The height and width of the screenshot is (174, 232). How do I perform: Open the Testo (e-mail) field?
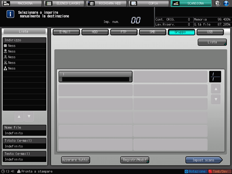25,157
